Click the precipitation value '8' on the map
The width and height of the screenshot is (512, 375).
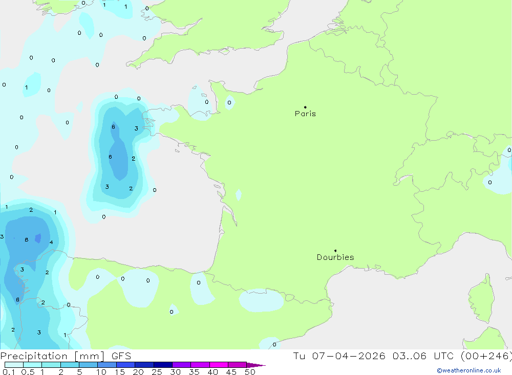tap(27, 239)
